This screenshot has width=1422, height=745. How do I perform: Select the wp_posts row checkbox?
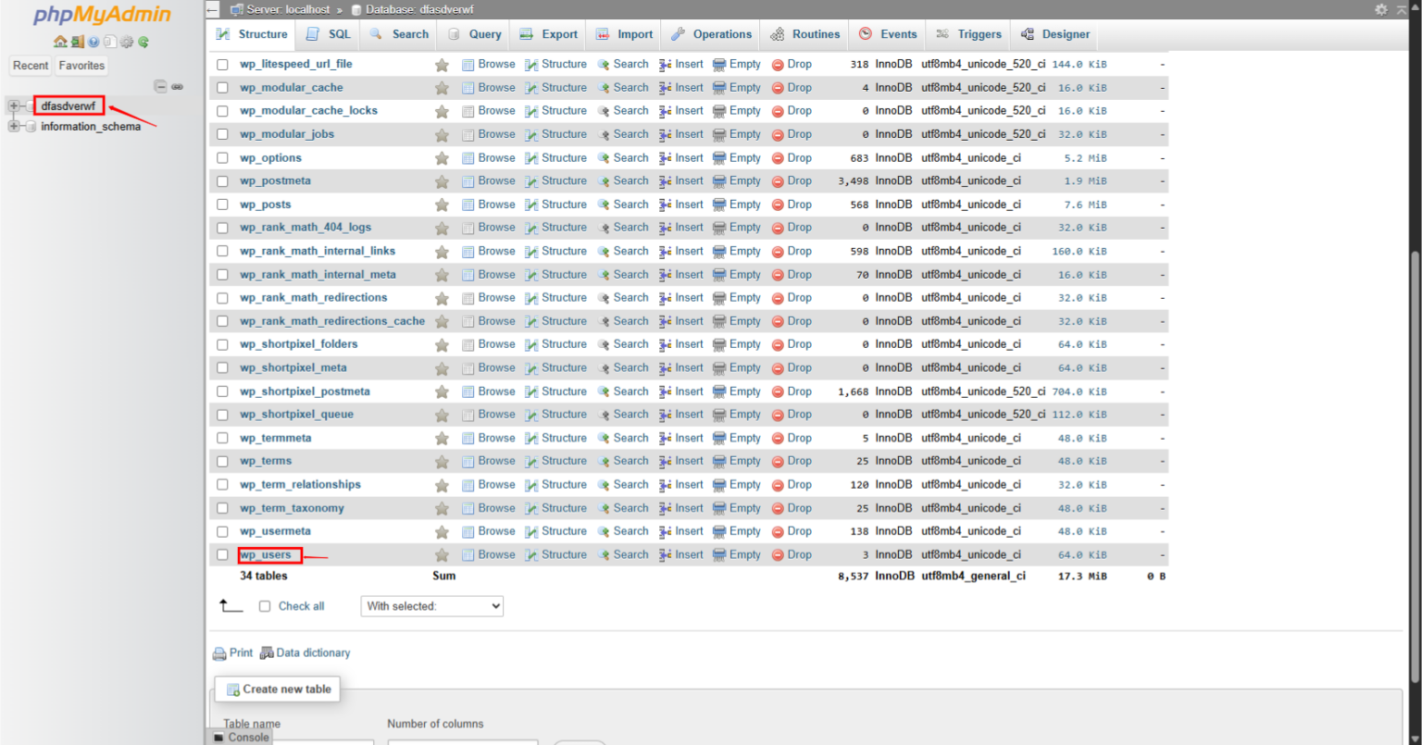point(222,205)
